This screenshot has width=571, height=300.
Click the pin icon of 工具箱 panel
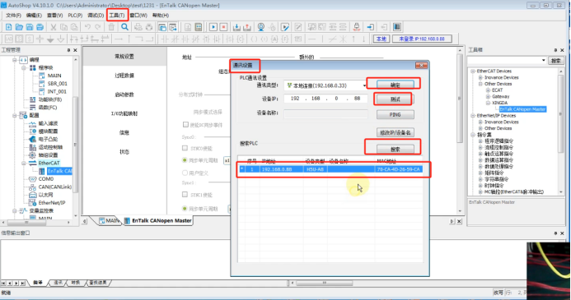[x=555, y=50]
